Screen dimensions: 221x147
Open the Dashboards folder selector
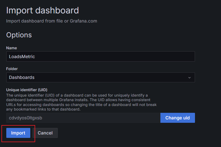pos(100,77)
